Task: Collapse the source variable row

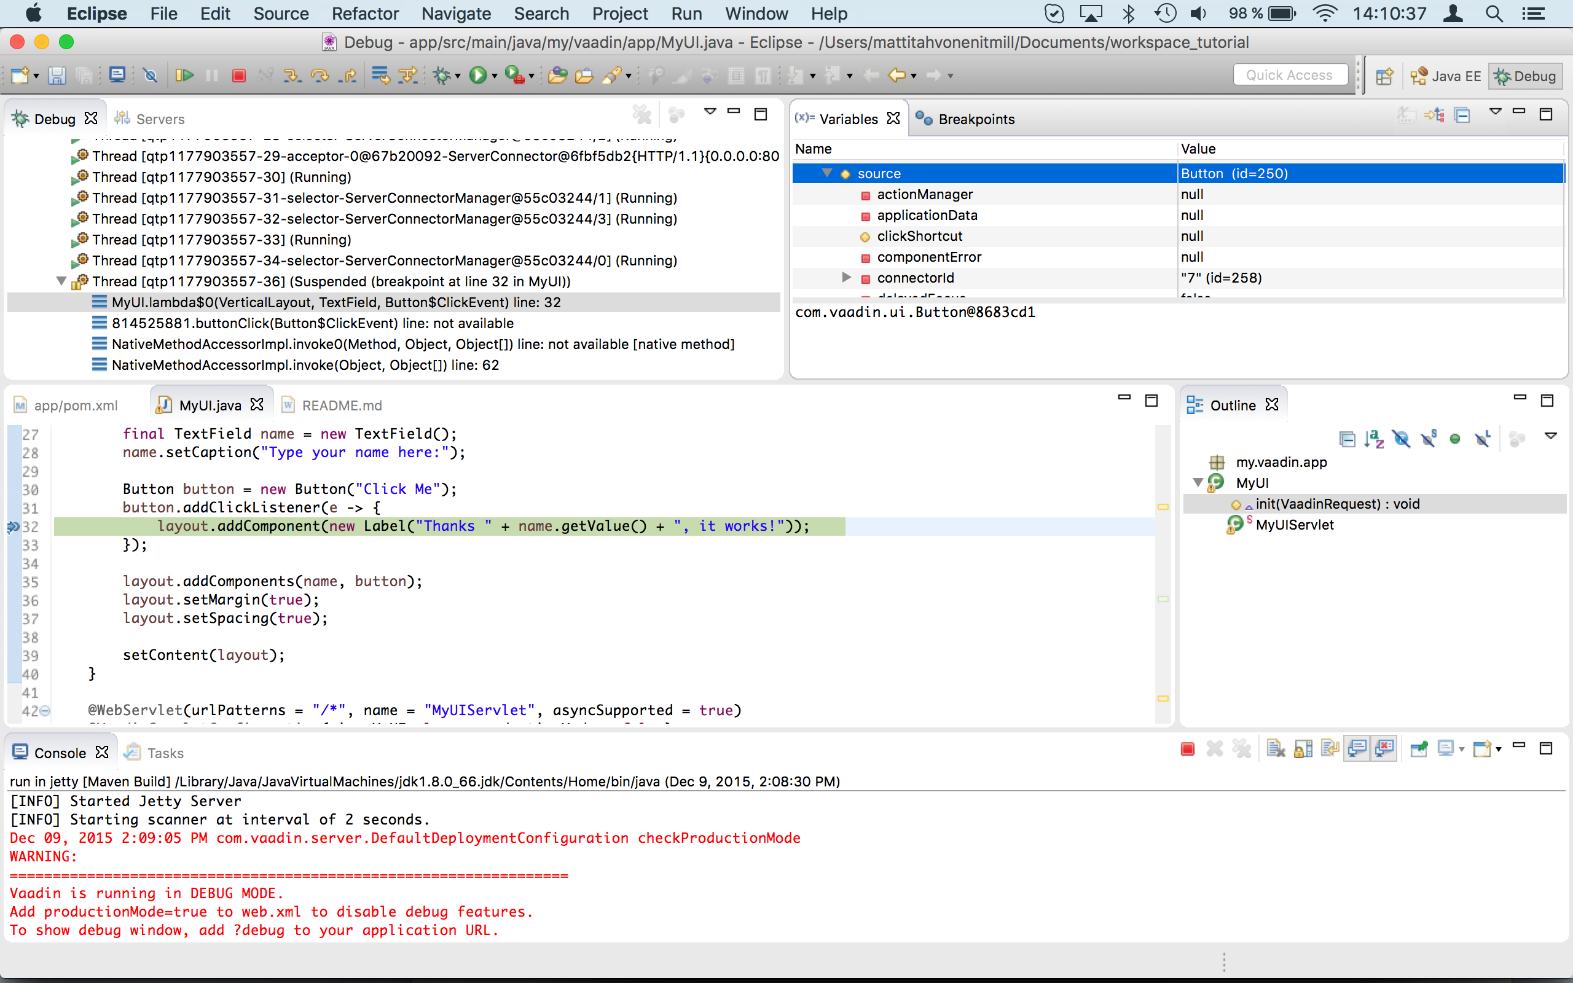Action: pyautogui.click(x=827, y=173)
